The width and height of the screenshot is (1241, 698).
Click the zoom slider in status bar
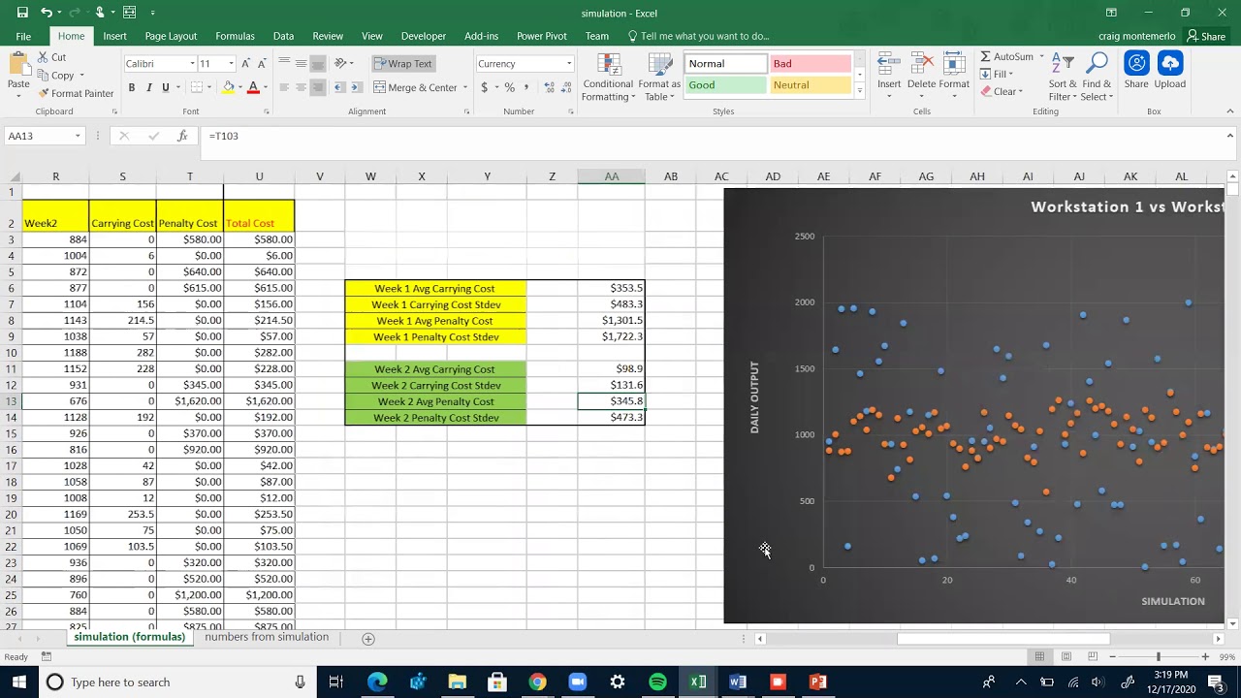pyautogui.click(x=1158, y=657)
